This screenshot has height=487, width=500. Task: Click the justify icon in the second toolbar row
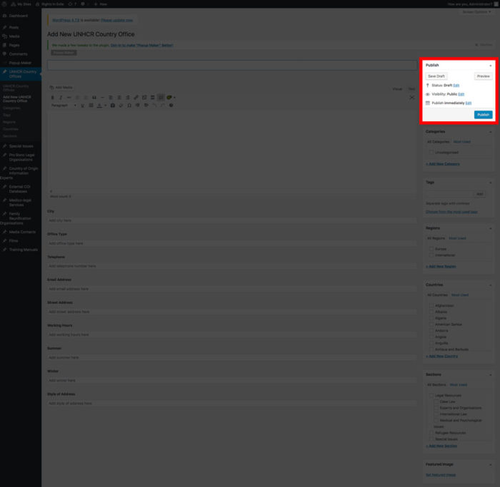pyautogui.click(x=91, y=106)
